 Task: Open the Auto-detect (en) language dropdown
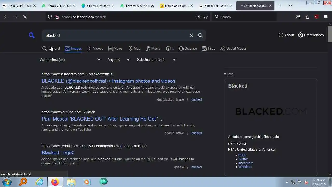[x=71, y=59]
